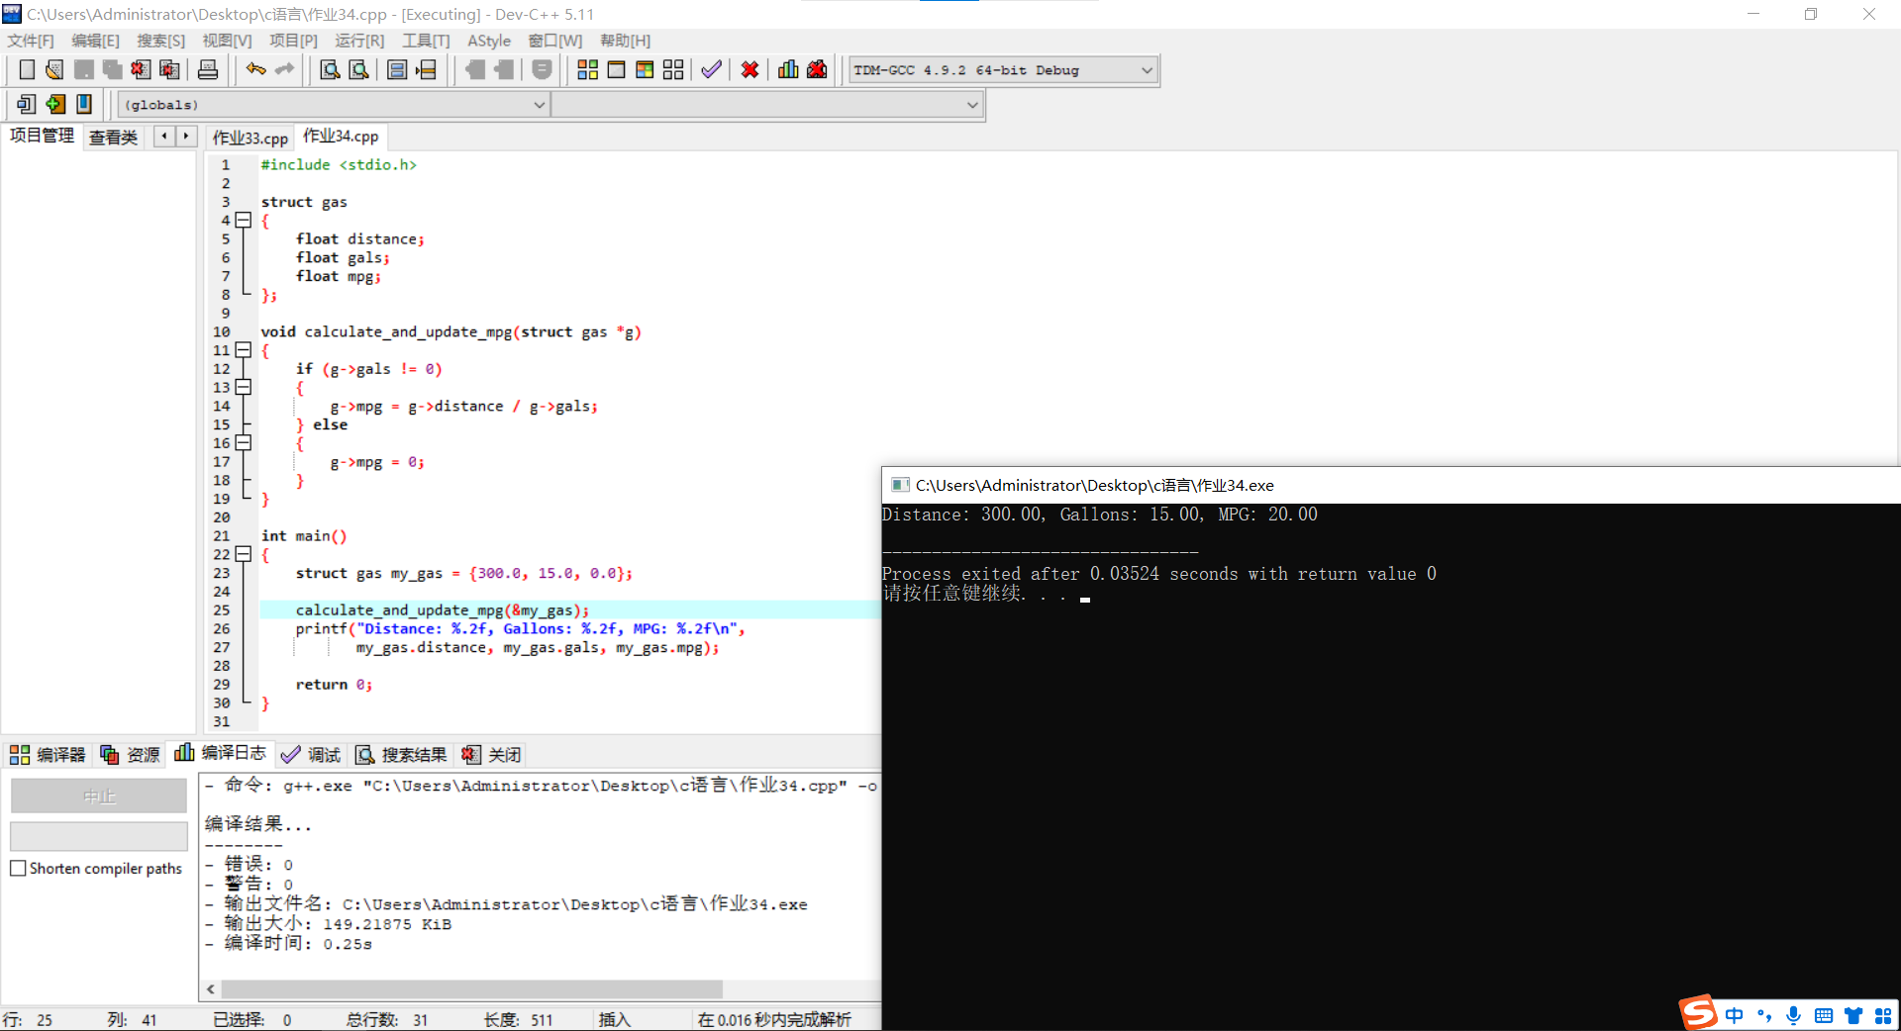Stop execution using the red X icon

pos(750,69)
